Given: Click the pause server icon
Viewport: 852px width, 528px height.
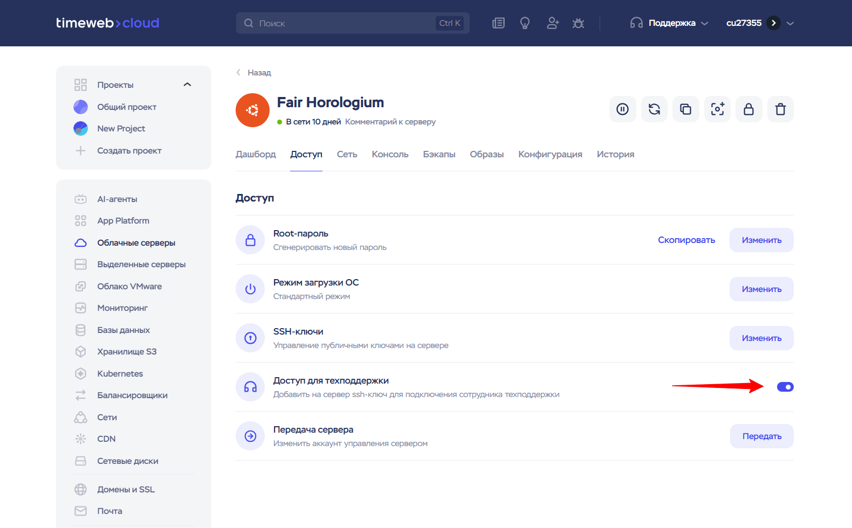Looking at the screenshot, I should point(622,109).
